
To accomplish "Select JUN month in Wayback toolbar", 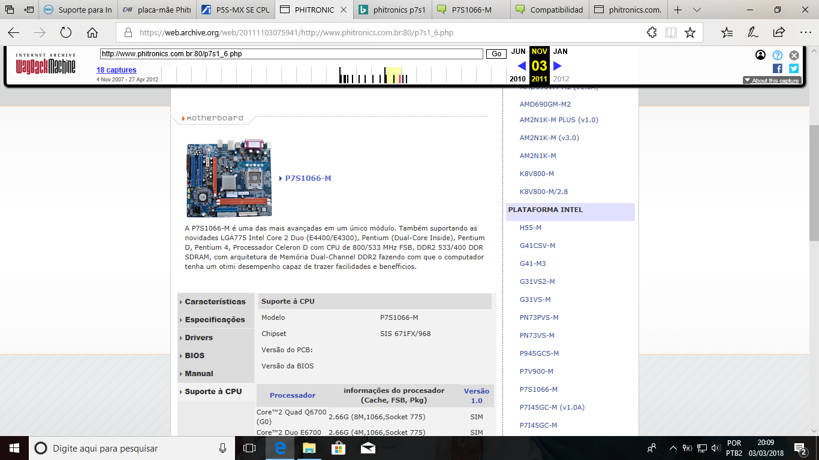I will tap(518, 52).
